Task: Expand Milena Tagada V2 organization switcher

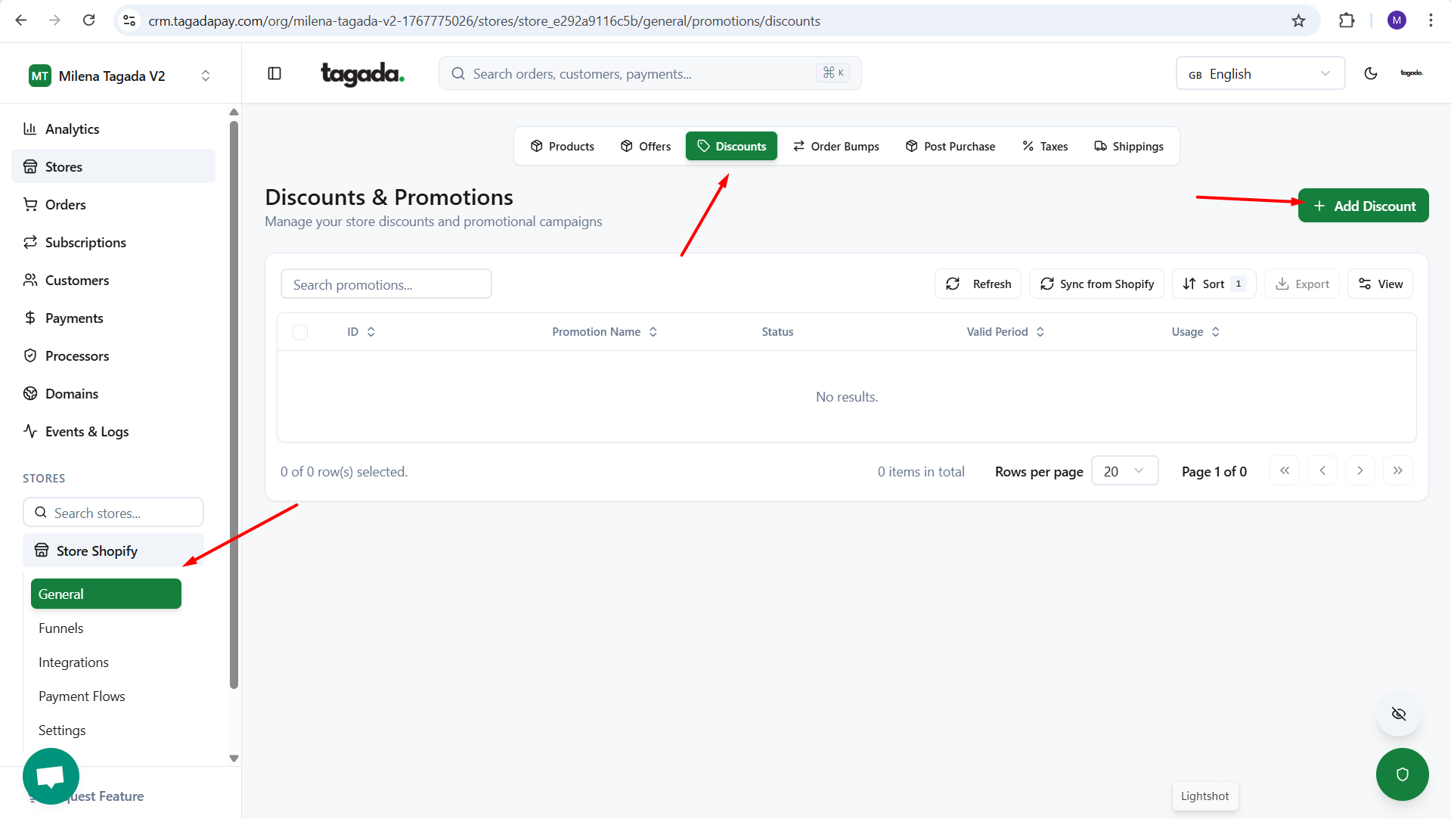Action: tap(119, 76)
